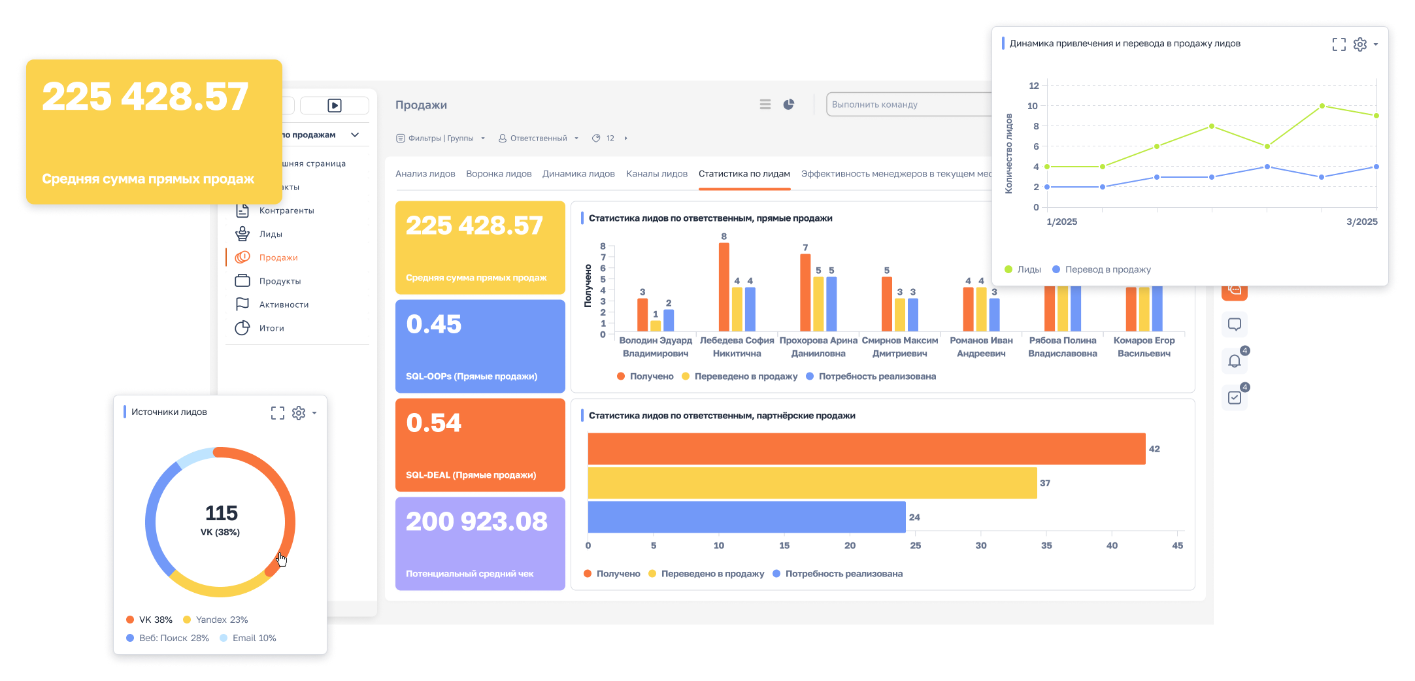
Task: Switch to Каналы лидов tab
Action: [x=656, y=174]
